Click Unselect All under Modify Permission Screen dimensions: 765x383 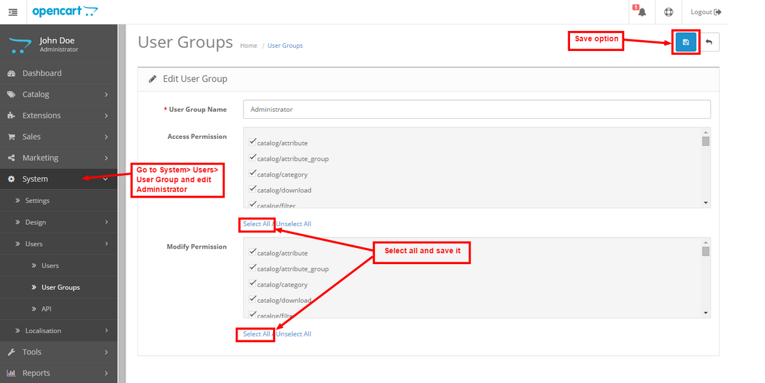pos(294,334)
